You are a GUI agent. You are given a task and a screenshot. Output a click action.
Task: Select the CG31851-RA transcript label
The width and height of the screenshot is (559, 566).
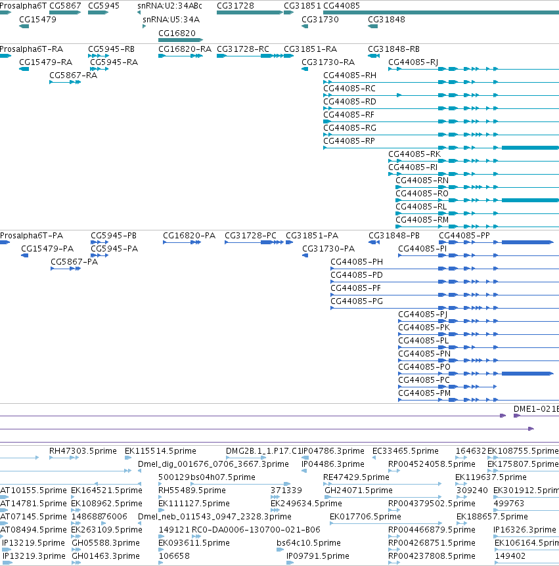[311, 49]
